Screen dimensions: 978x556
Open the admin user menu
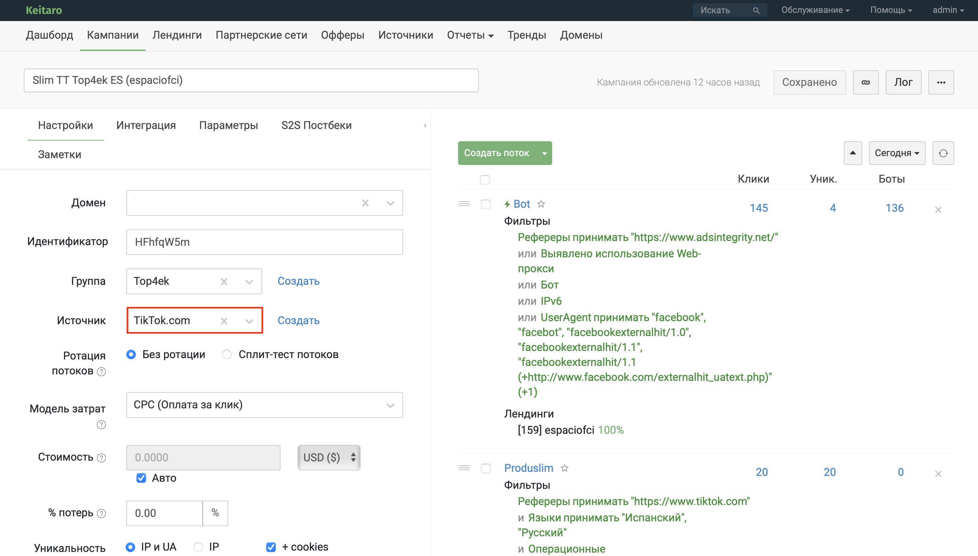(948, 10)
